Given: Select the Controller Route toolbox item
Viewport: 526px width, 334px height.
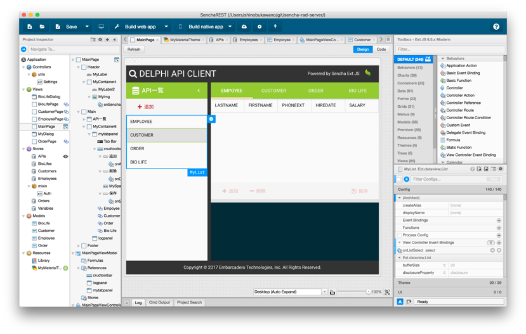Looking at the screenshot, I should (460, 110).
